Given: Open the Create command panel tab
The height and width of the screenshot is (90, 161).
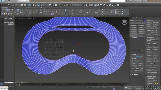Looking at the screenshot, I should click(x=131, y=18).
